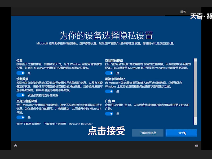212x159 pixels.
Task: Turn off the 诊断数据 diagnostic data switch
Action: tap(20, 95)
